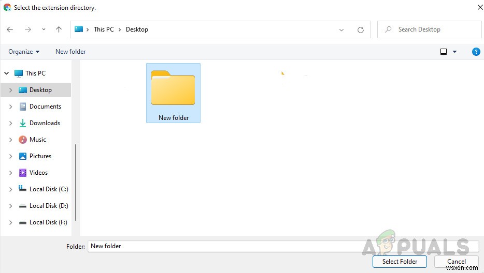Expand chevron after This PC breadcrumb
This screenshot has height=273, width=484.
pos(120,29)
